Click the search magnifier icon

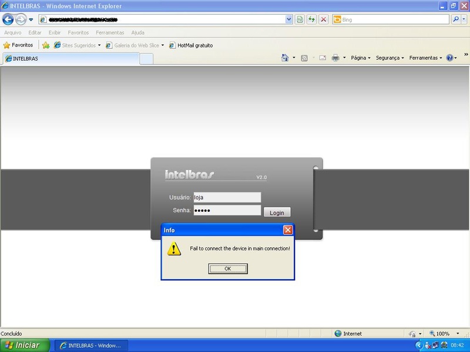(x=456, y=19)
